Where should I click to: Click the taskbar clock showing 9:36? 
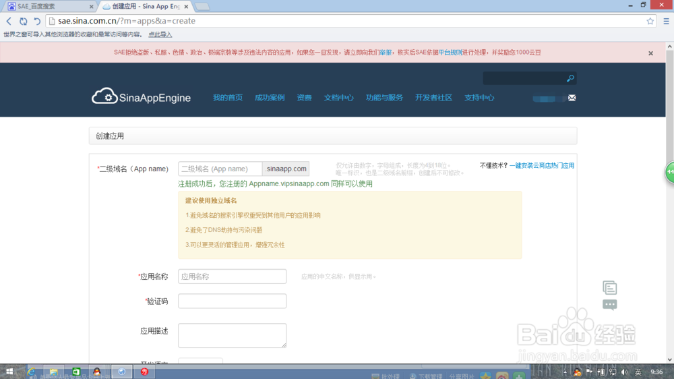tap(656, 372)
